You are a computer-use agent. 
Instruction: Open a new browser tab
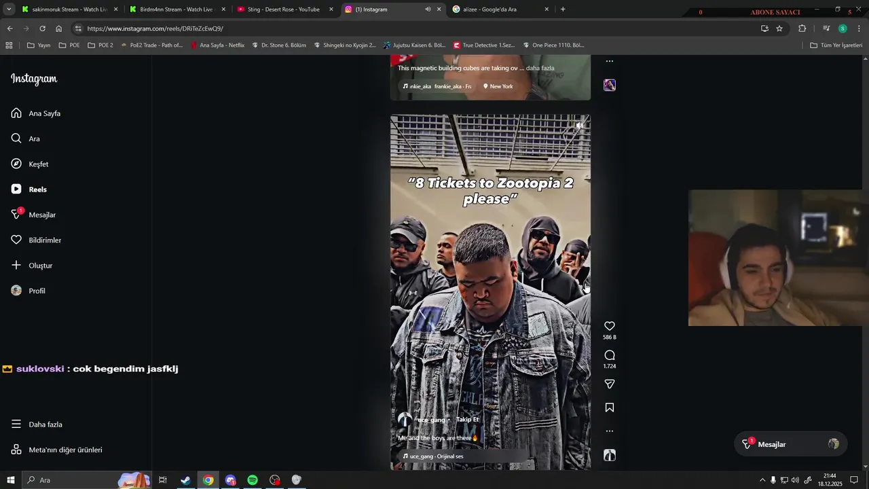563,10
